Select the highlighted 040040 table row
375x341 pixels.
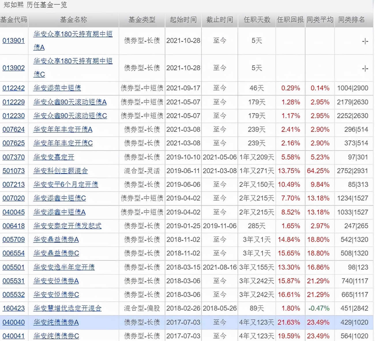tap(187, 322)
